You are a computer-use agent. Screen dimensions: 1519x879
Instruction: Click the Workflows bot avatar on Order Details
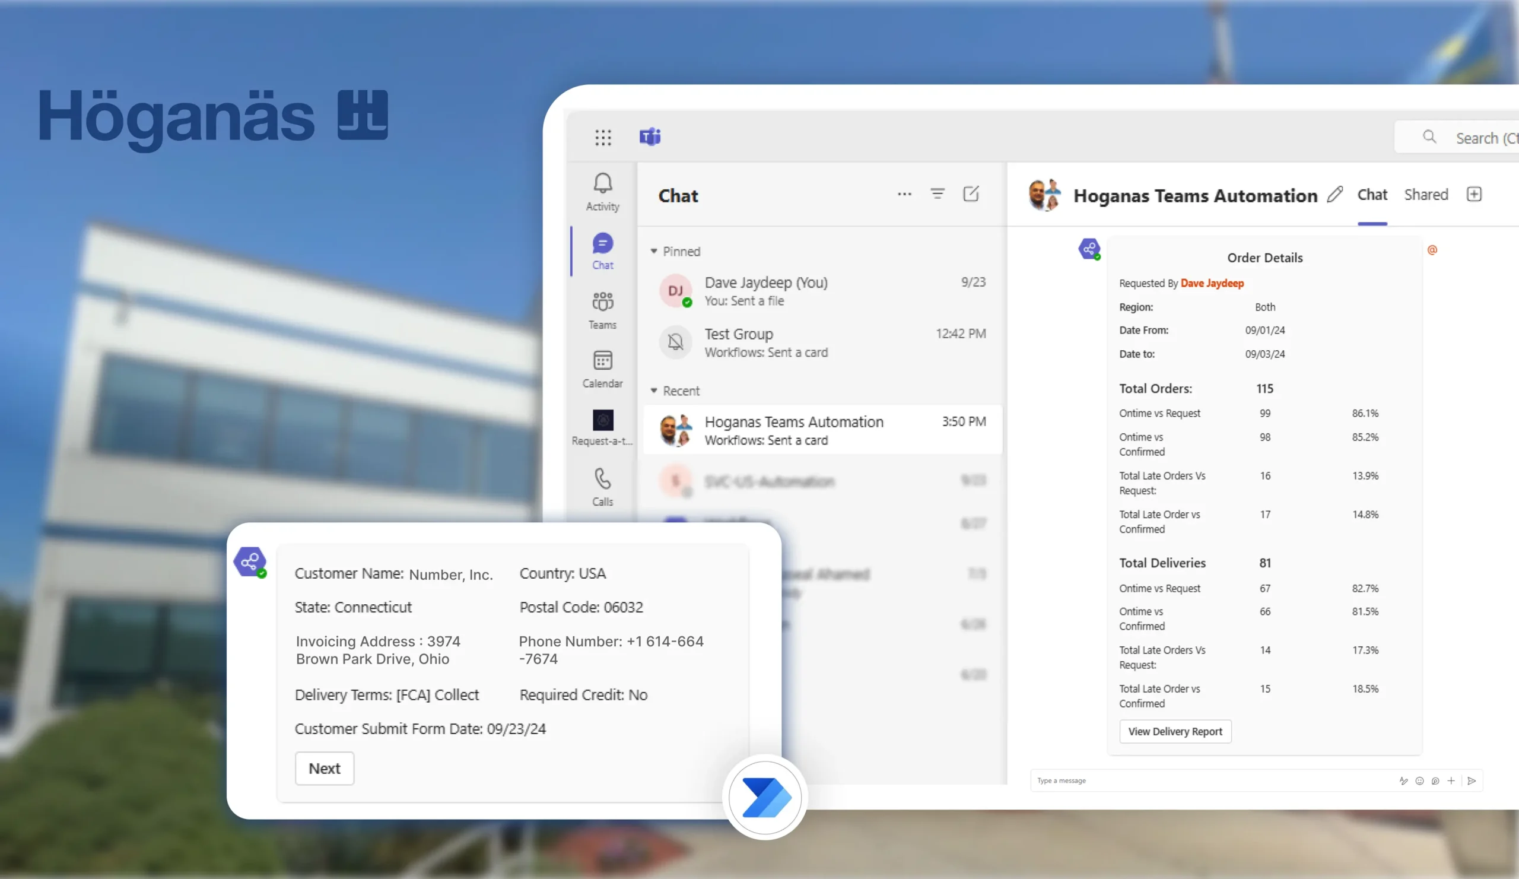[1089, 248]
